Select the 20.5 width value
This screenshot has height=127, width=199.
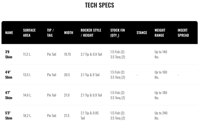pyautogui.click(x=67, y=75)
